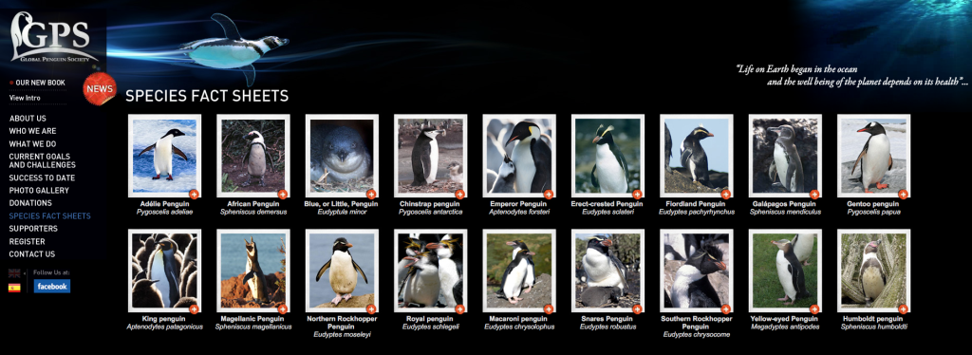Click the View Intro link
Image resolution: width=972 pixels, height=355 pixels.
(x=25, y=98)
